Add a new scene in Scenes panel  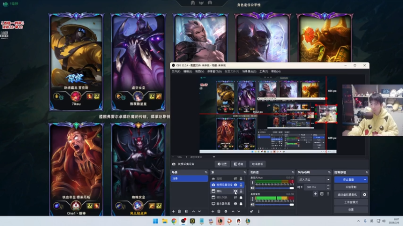pyautogui.click(x=173, y=211)
